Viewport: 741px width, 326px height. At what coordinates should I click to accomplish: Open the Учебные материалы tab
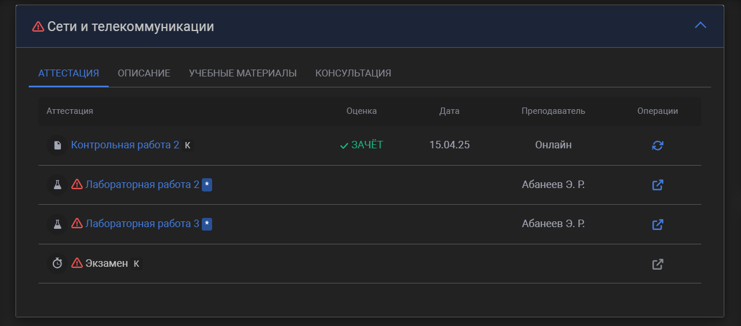pos(243,73)
